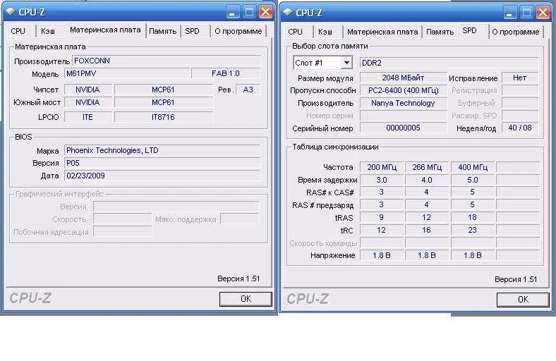The width and height of the screenshot is (556, 361).
Task: Switch to Память tab in right window
Action: [440, 32]
